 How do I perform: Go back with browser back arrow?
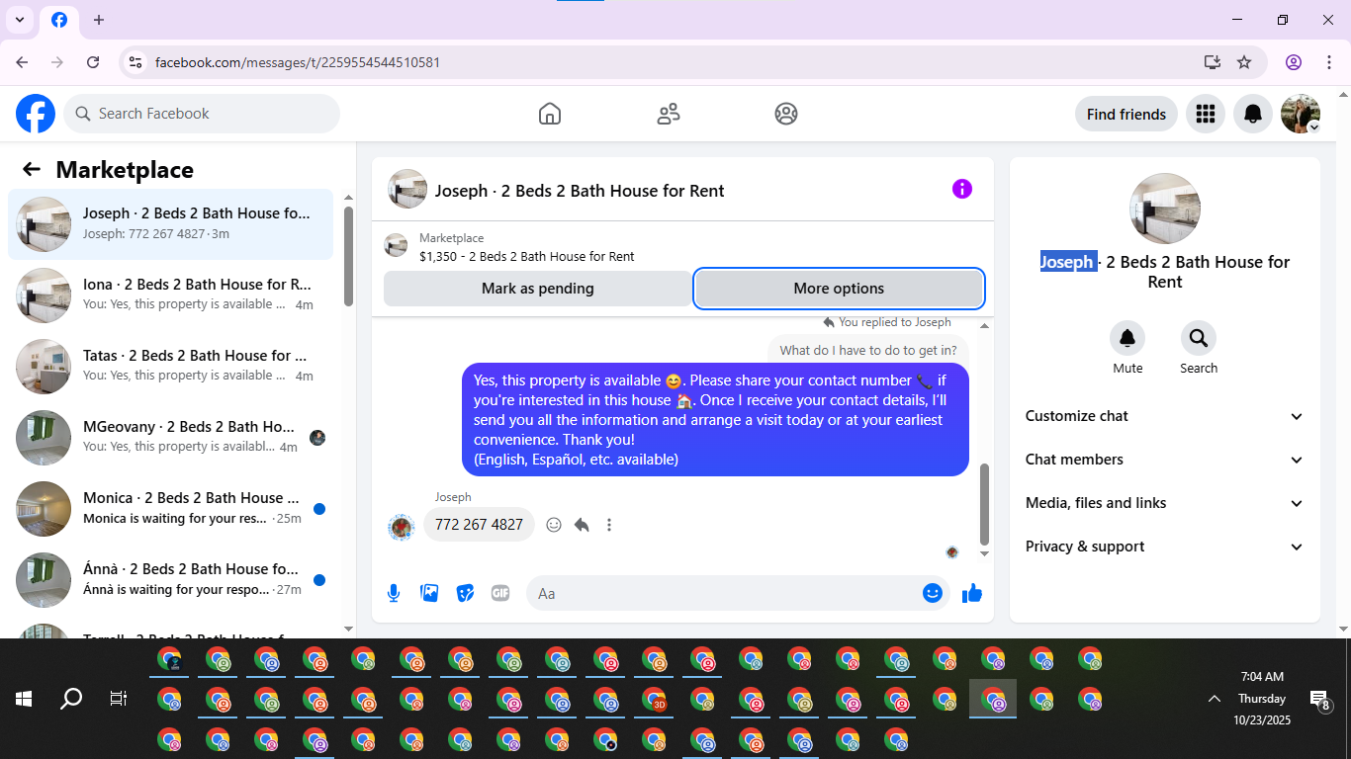pyautogui.click(x=22, y=62)
